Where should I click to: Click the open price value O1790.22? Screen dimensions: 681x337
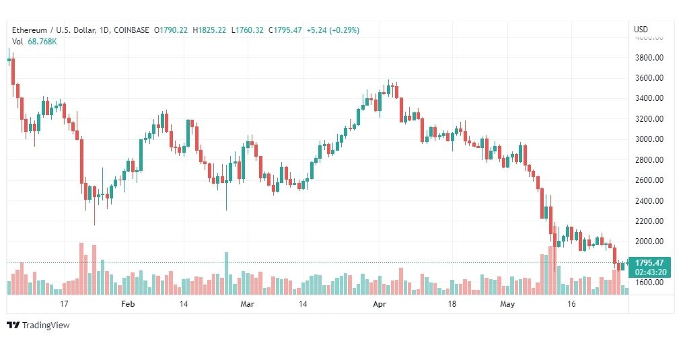pyautogui.click(x=172, y=30)
